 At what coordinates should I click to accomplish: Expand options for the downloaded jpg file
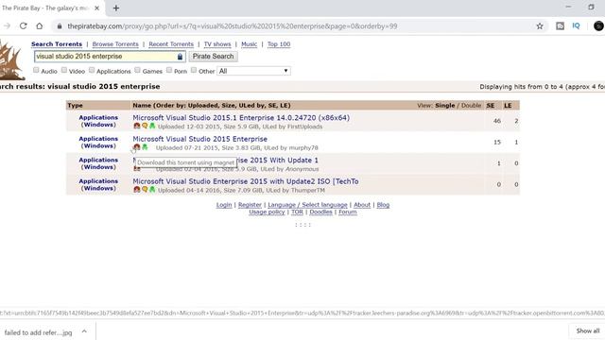point(84,331)
